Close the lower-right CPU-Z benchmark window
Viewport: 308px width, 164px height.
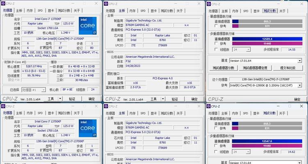coord(301,106)
